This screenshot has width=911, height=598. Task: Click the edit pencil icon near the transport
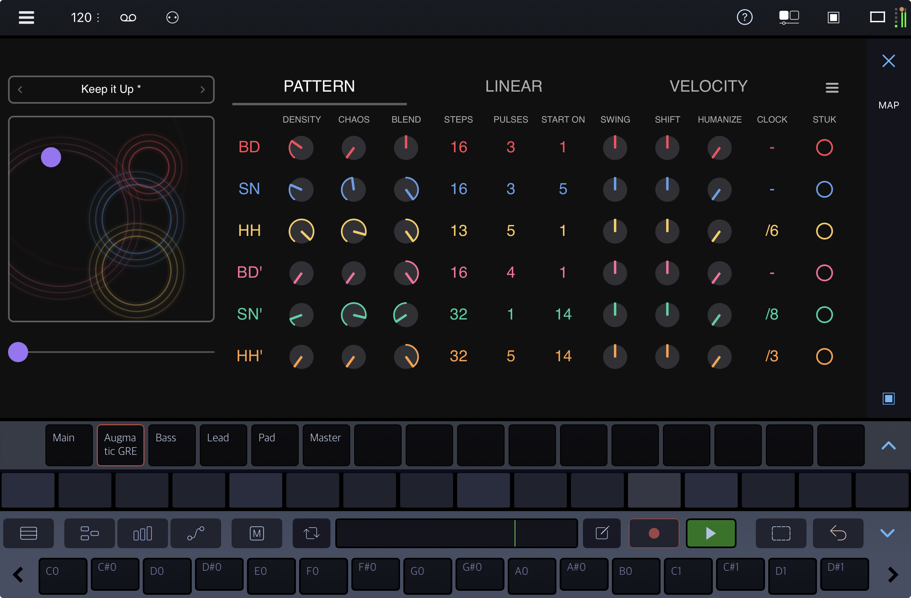tap(601, 533)
